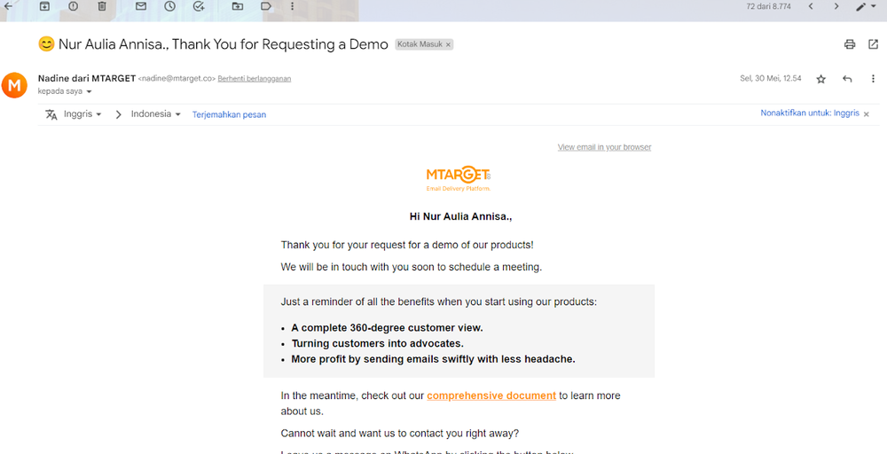Viewport: 887px width, 454px height.
Task: Open the Move to folder icon
Action: pos(238,6)
